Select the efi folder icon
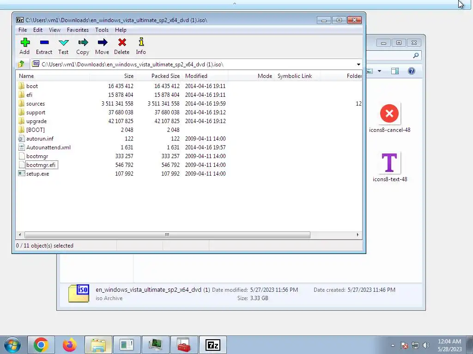The height and width of the screenshot is (354, 473). [21, 94]
